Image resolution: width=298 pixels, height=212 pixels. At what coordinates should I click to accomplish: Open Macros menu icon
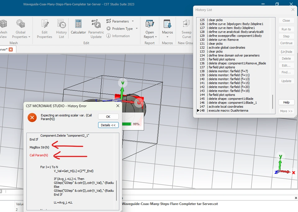coord(167,24)
